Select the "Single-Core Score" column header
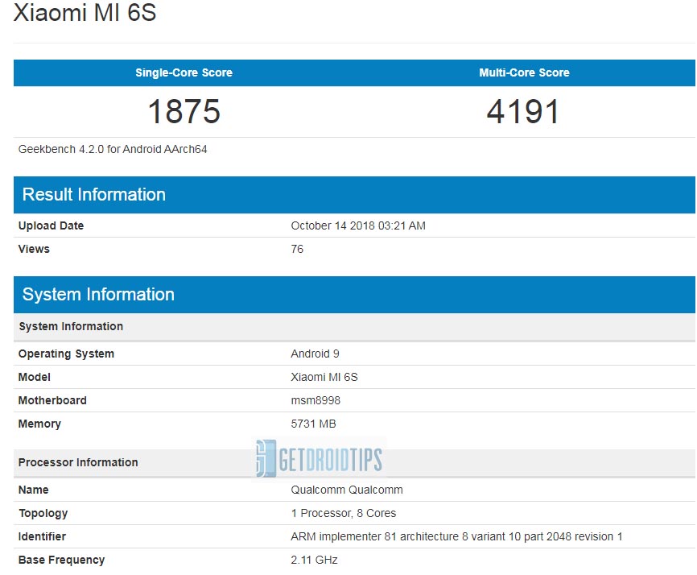This screenshot has height=575, width=697. coord(184,72)
